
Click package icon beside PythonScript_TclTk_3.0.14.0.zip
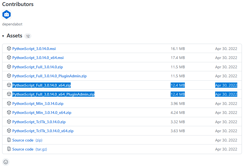9,122
